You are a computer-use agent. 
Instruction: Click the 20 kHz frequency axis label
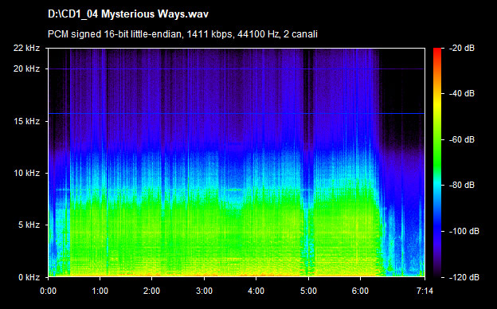[26, 68]
